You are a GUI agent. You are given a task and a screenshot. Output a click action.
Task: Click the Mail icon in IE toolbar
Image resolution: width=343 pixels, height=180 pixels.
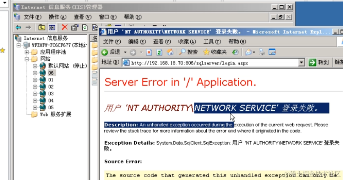coord(248,52)
